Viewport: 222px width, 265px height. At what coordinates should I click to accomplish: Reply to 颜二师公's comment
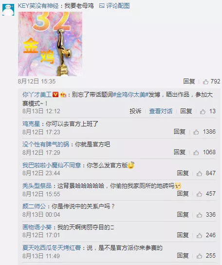point(183,215)
